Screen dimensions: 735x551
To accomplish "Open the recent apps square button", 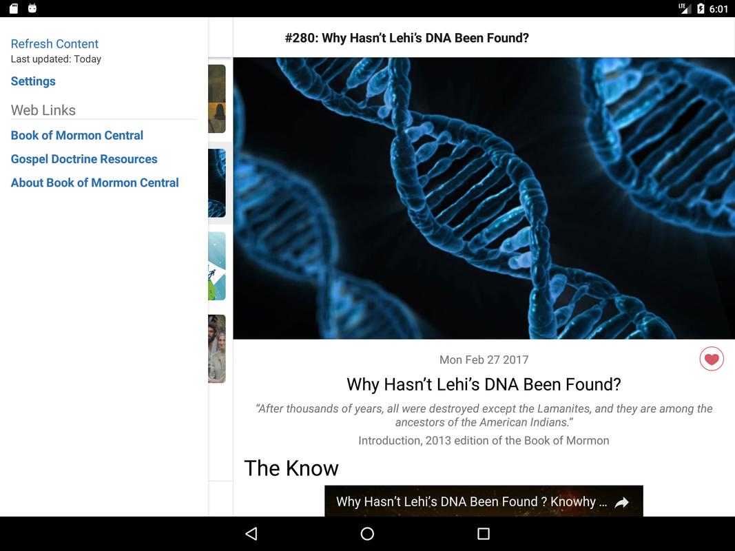I will (x=484, y=534).
